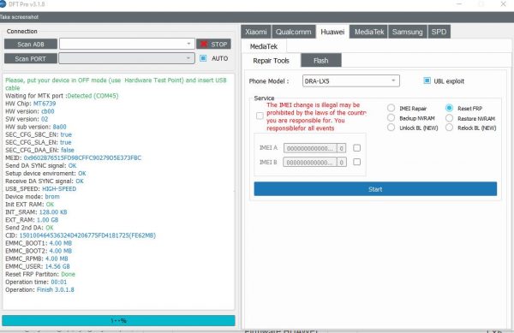Select Unlock BL (NEW) option
Image resolution: width=514 pixels, height=333 pixels.
(391, 127)
